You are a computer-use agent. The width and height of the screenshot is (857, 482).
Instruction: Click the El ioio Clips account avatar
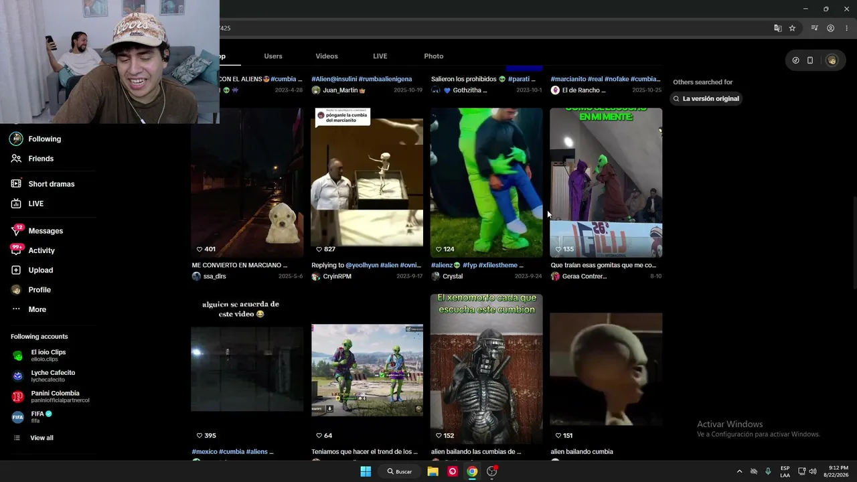coord(17,355)
